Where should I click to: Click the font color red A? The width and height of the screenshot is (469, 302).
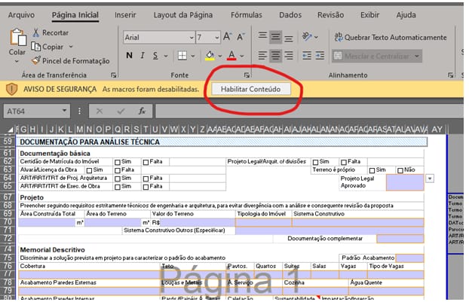(231, 55)
